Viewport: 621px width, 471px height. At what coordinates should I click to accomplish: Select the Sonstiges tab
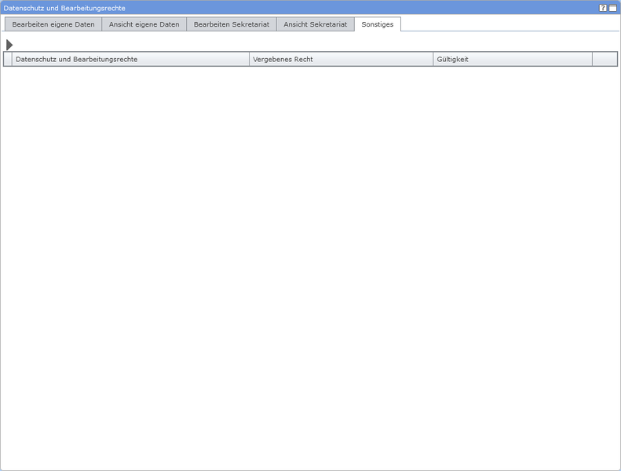click(378, 24)
